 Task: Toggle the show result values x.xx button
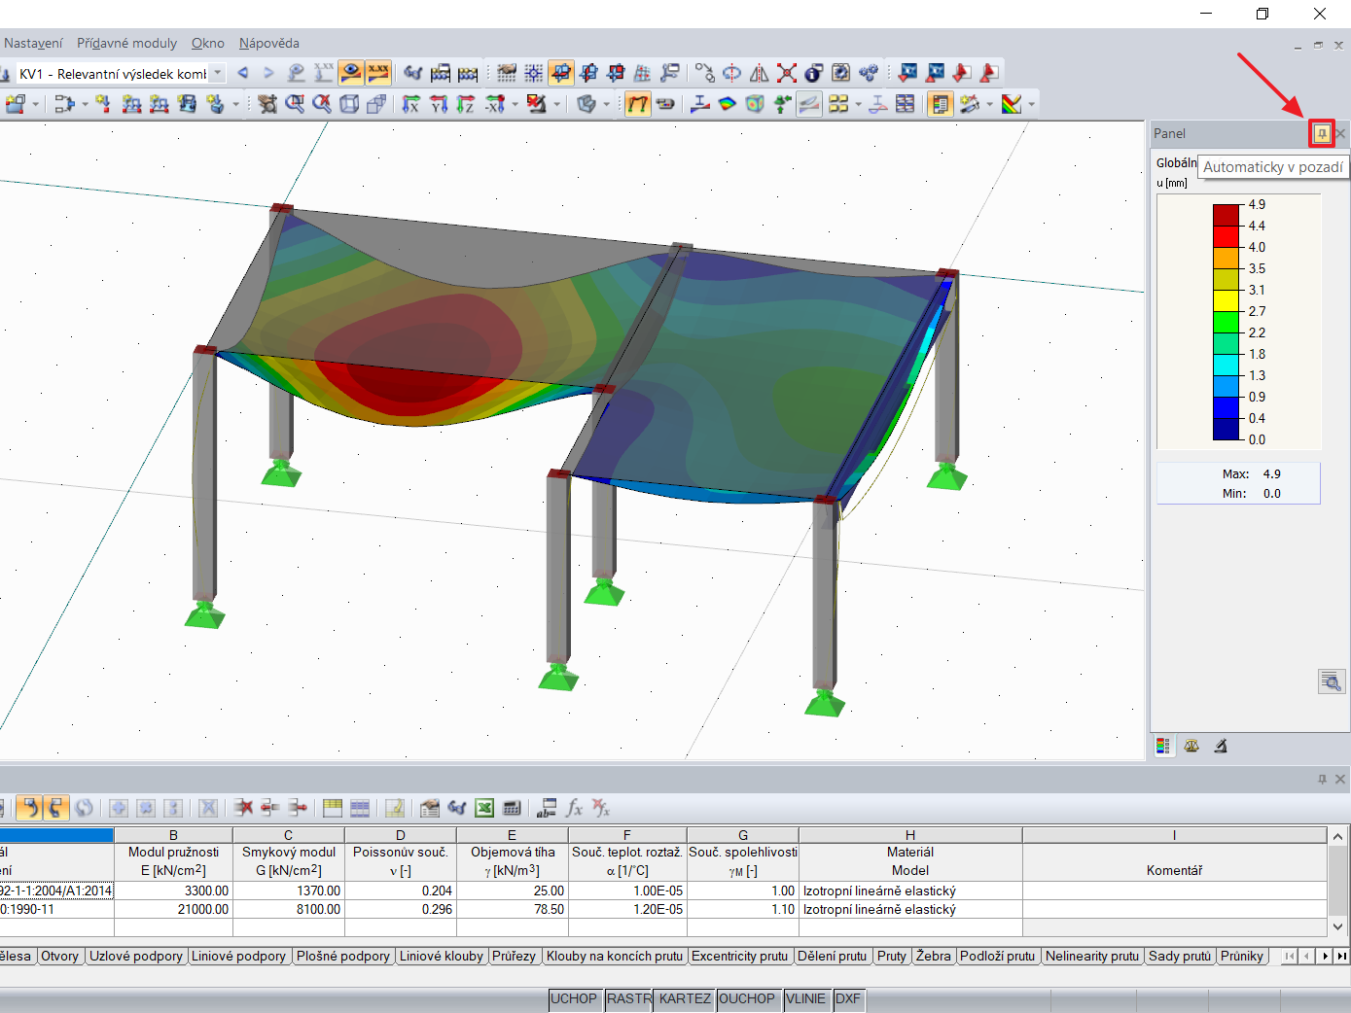click(x=378, y=73)
